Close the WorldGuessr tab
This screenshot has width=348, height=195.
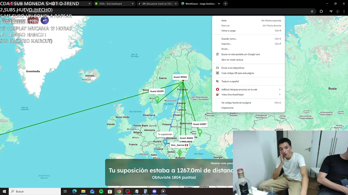219,4
